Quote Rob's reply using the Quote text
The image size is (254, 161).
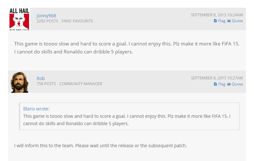237,84
